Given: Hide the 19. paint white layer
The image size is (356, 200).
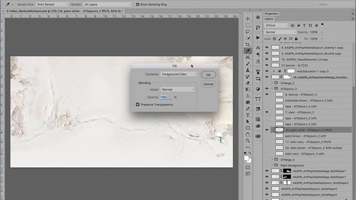Looking at the screenshot, I should [x=267, y=130].
